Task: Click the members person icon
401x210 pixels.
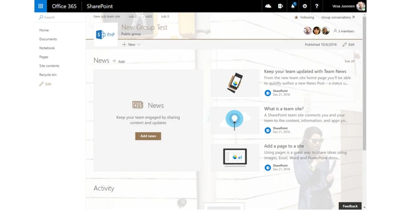Action: (335, 31)
